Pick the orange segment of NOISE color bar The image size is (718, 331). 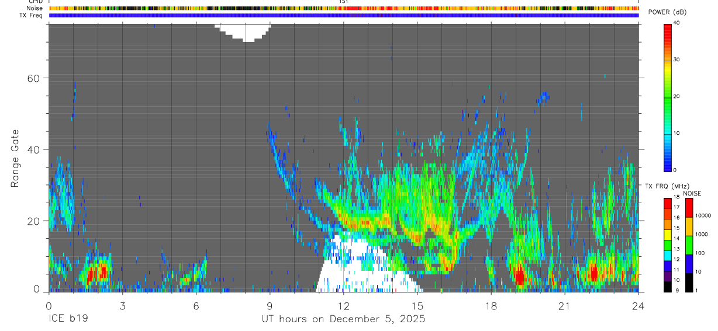pos(689,226)
